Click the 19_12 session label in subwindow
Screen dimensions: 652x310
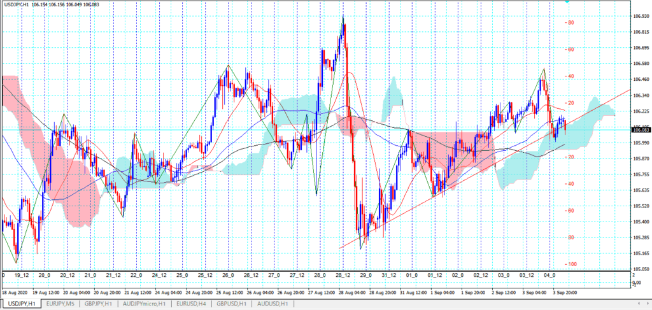click(21, 275)
